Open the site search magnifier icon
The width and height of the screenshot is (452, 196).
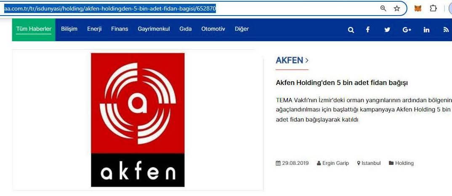[351, 30]
